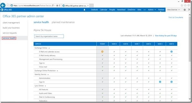The image size is (192, 103).
Task: Click the browser address bar URL
Action: pos(32,6)
